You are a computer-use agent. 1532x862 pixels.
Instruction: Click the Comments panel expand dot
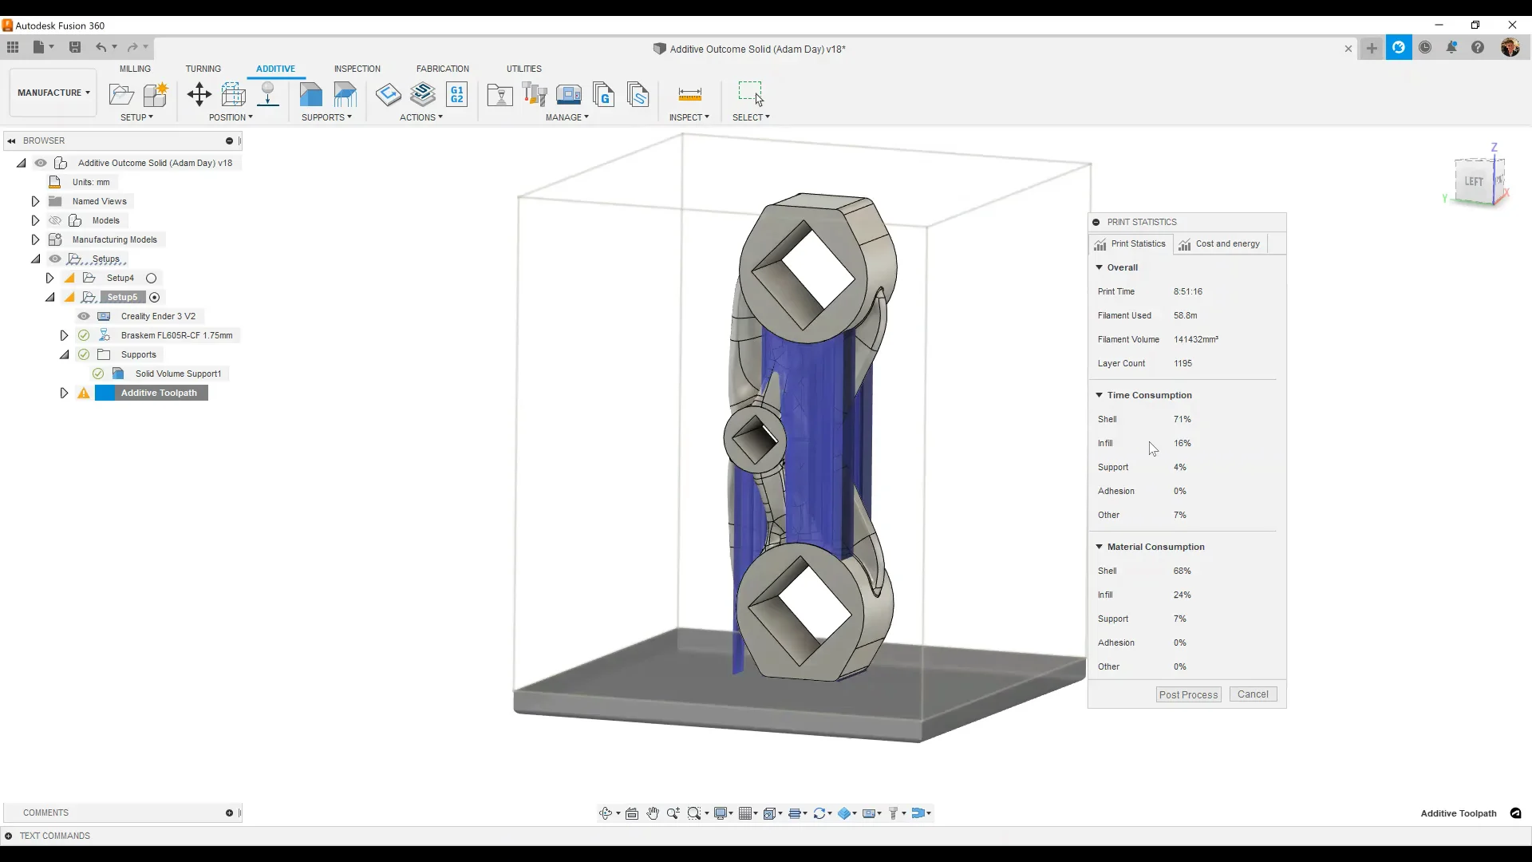(229, 813)
